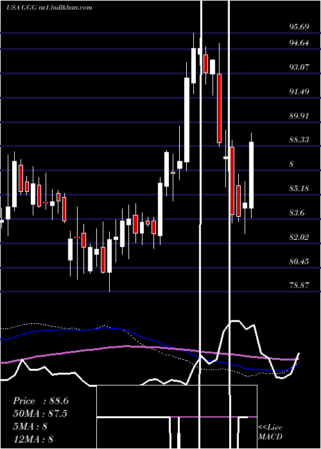Click the 91.49 price level label
Image resolution: width=321 pixels, height=449 pixels.
pyautogui.click(x=299, y=92)
